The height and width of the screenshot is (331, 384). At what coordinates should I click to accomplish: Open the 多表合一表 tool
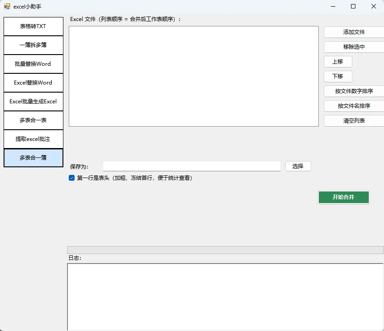[x=33, y=120]
